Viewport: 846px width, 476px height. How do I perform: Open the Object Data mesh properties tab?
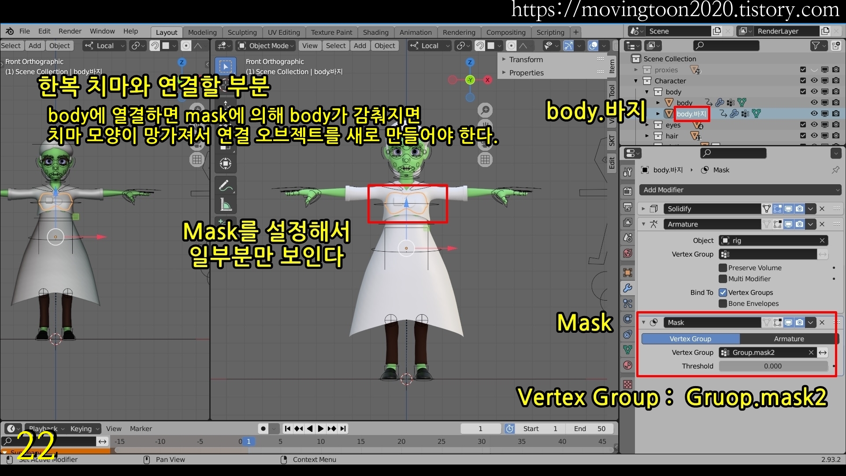pyautogui.click(x=628, y=350)
